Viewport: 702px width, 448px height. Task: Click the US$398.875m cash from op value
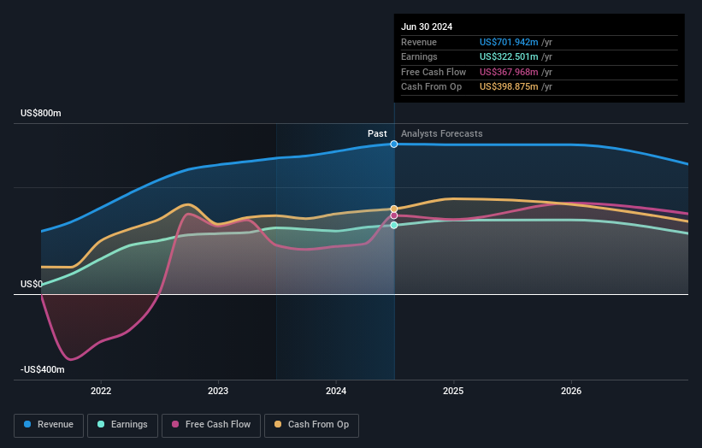[x=509, y=87]
